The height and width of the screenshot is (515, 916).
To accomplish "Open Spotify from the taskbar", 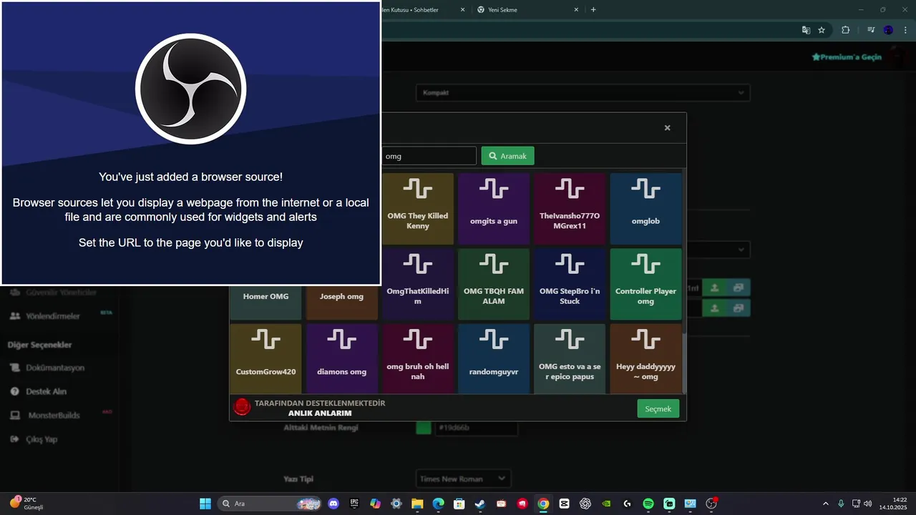I will pos(648,504).
